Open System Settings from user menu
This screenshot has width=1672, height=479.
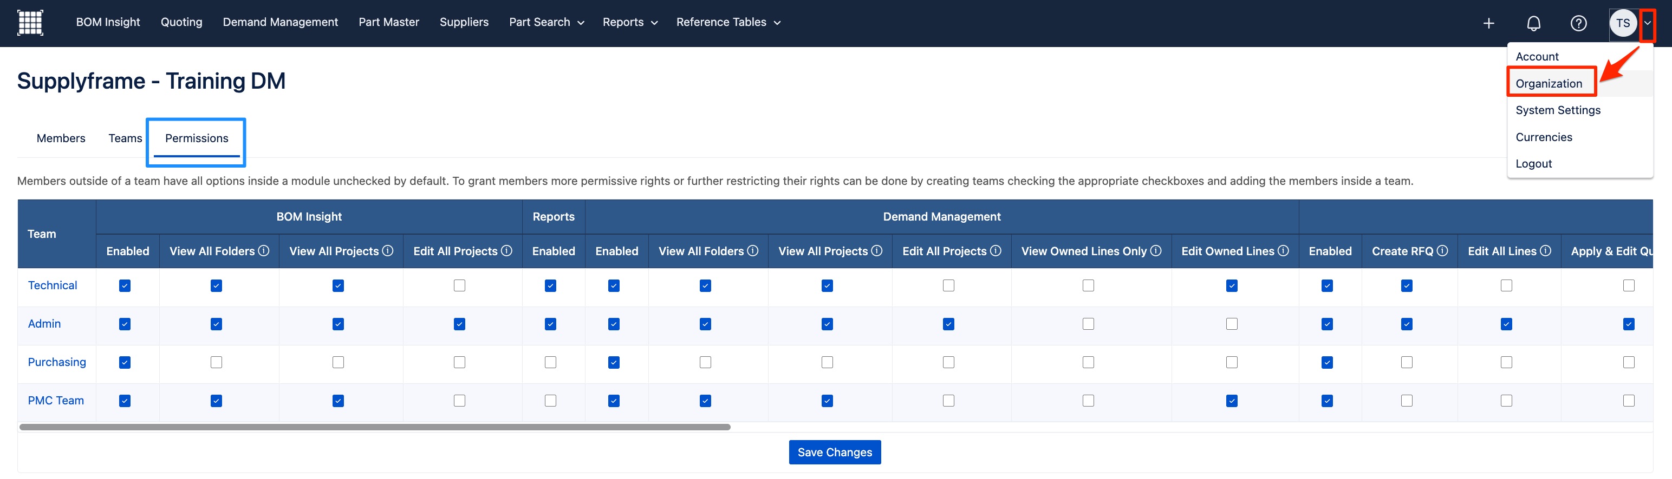[x=1558, y=110]
